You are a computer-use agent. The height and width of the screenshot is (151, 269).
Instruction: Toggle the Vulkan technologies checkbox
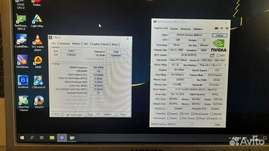click(x=168, y=118)
